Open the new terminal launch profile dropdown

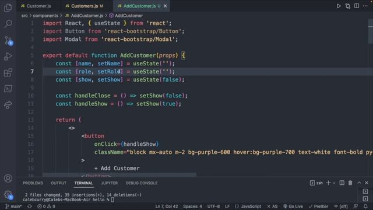click(334, 183)
